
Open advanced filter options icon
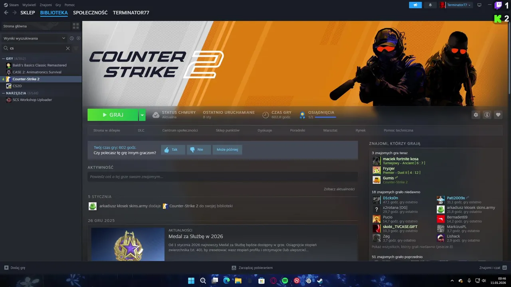click(x=76, y=48)
